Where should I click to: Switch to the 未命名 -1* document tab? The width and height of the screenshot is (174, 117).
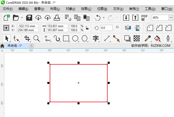coord(17,46)
